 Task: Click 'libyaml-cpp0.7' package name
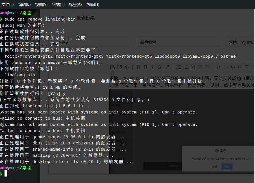point(200,56)
